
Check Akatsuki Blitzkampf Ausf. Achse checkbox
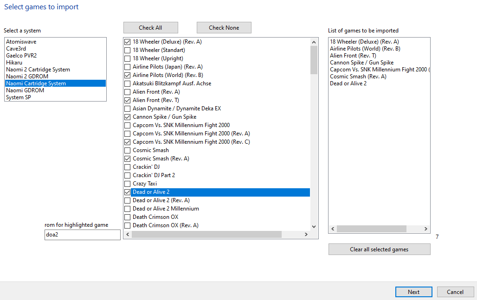(x=128, y=83)
